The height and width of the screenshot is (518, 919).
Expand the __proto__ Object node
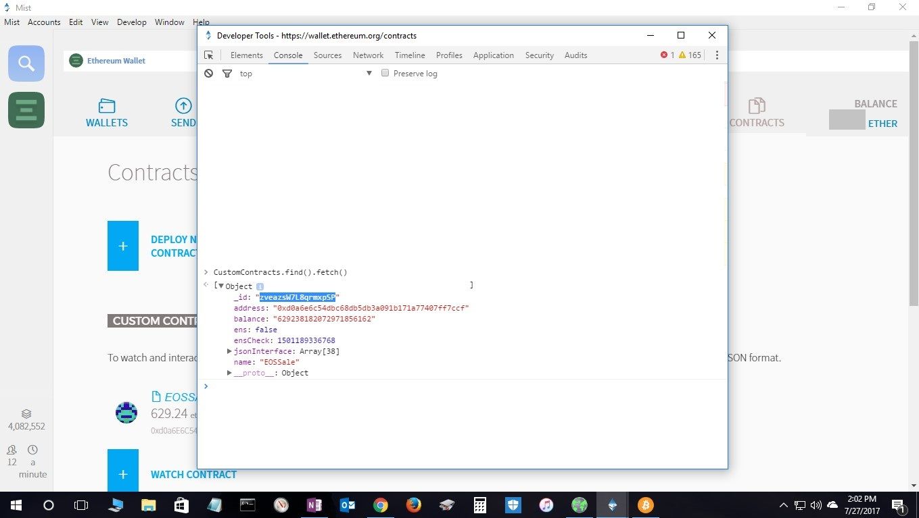229,373
